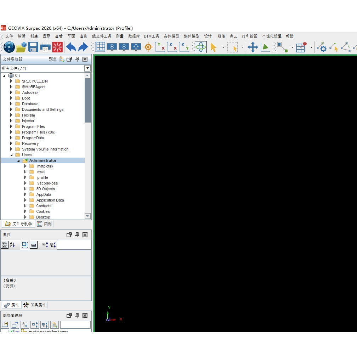Toggle selection properties button in Properties panel

24,245
